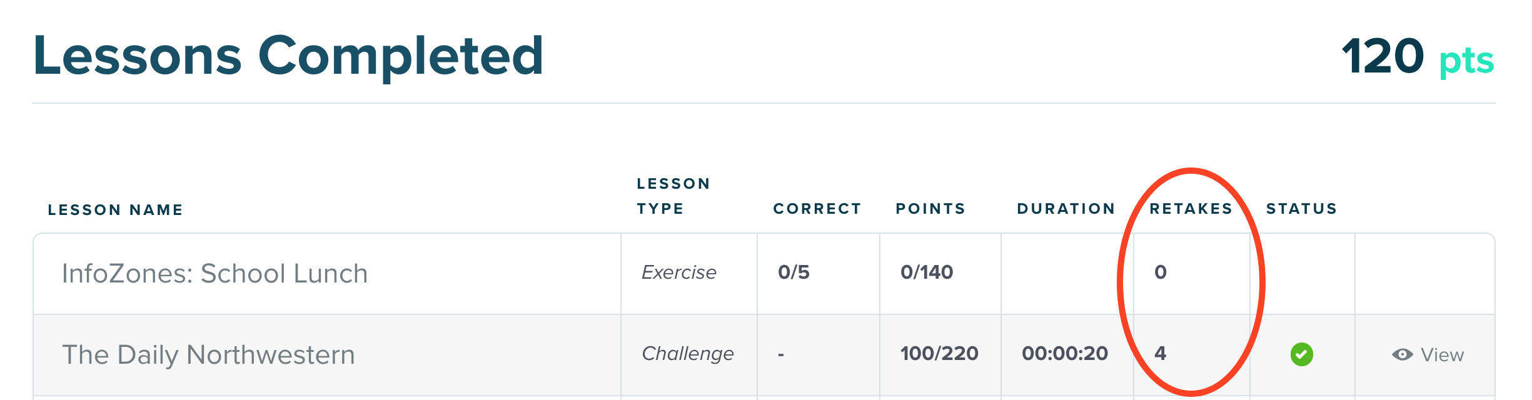Click the eye icon beside View
Image resolution: width=1532 pixels, height=400 pixels.
point(1402,354)
